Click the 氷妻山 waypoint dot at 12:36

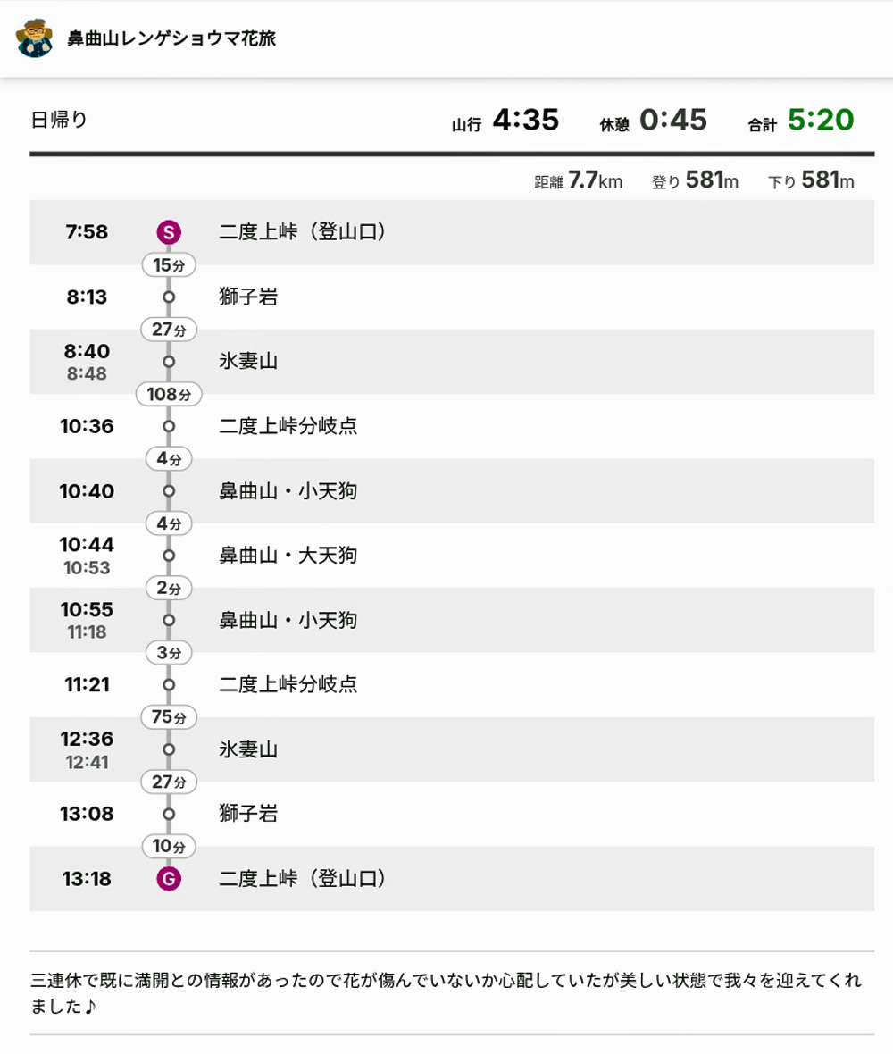[169, 749]
